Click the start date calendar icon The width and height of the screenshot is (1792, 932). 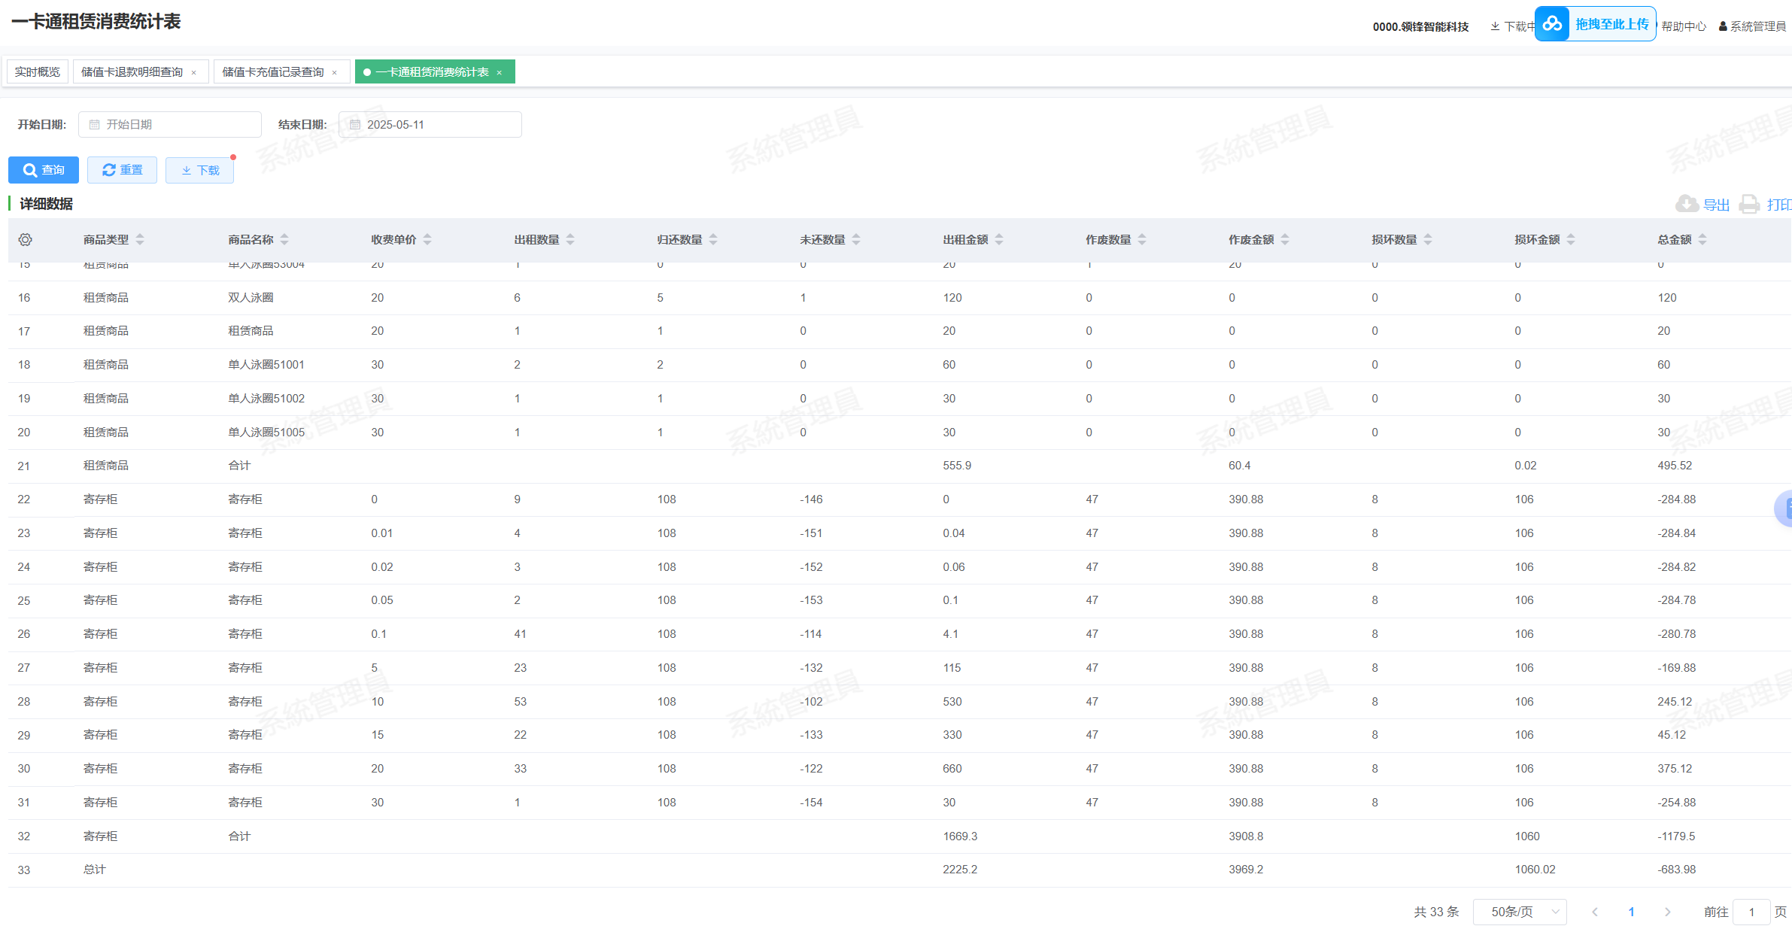coord(95,125)
